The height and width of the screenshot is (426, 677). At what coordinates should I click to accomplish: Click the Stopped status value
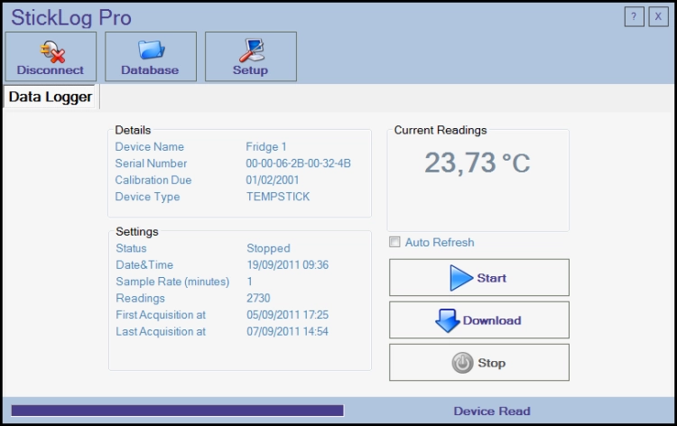point(268,248)
